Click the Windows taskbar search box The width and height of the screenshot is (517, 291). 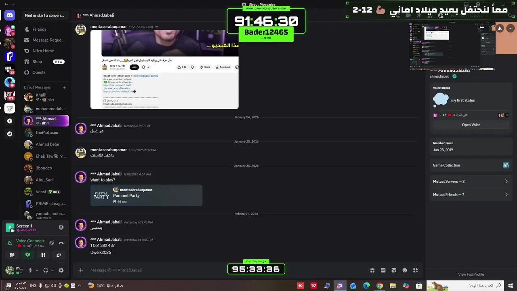[464, 286]
